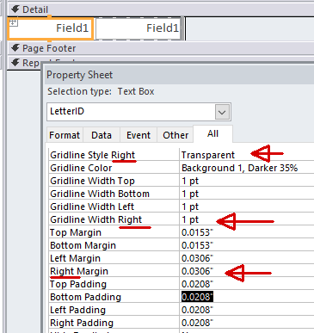
Task: Click the highlighted Bottom Padding value
Action: 197,297
